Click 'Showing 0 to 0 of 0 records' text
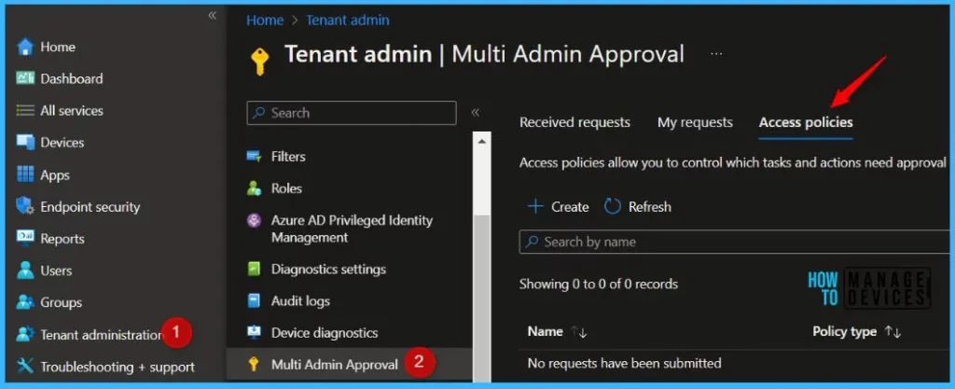This screenshot has height=389, width=955. (x=598, y=284)
